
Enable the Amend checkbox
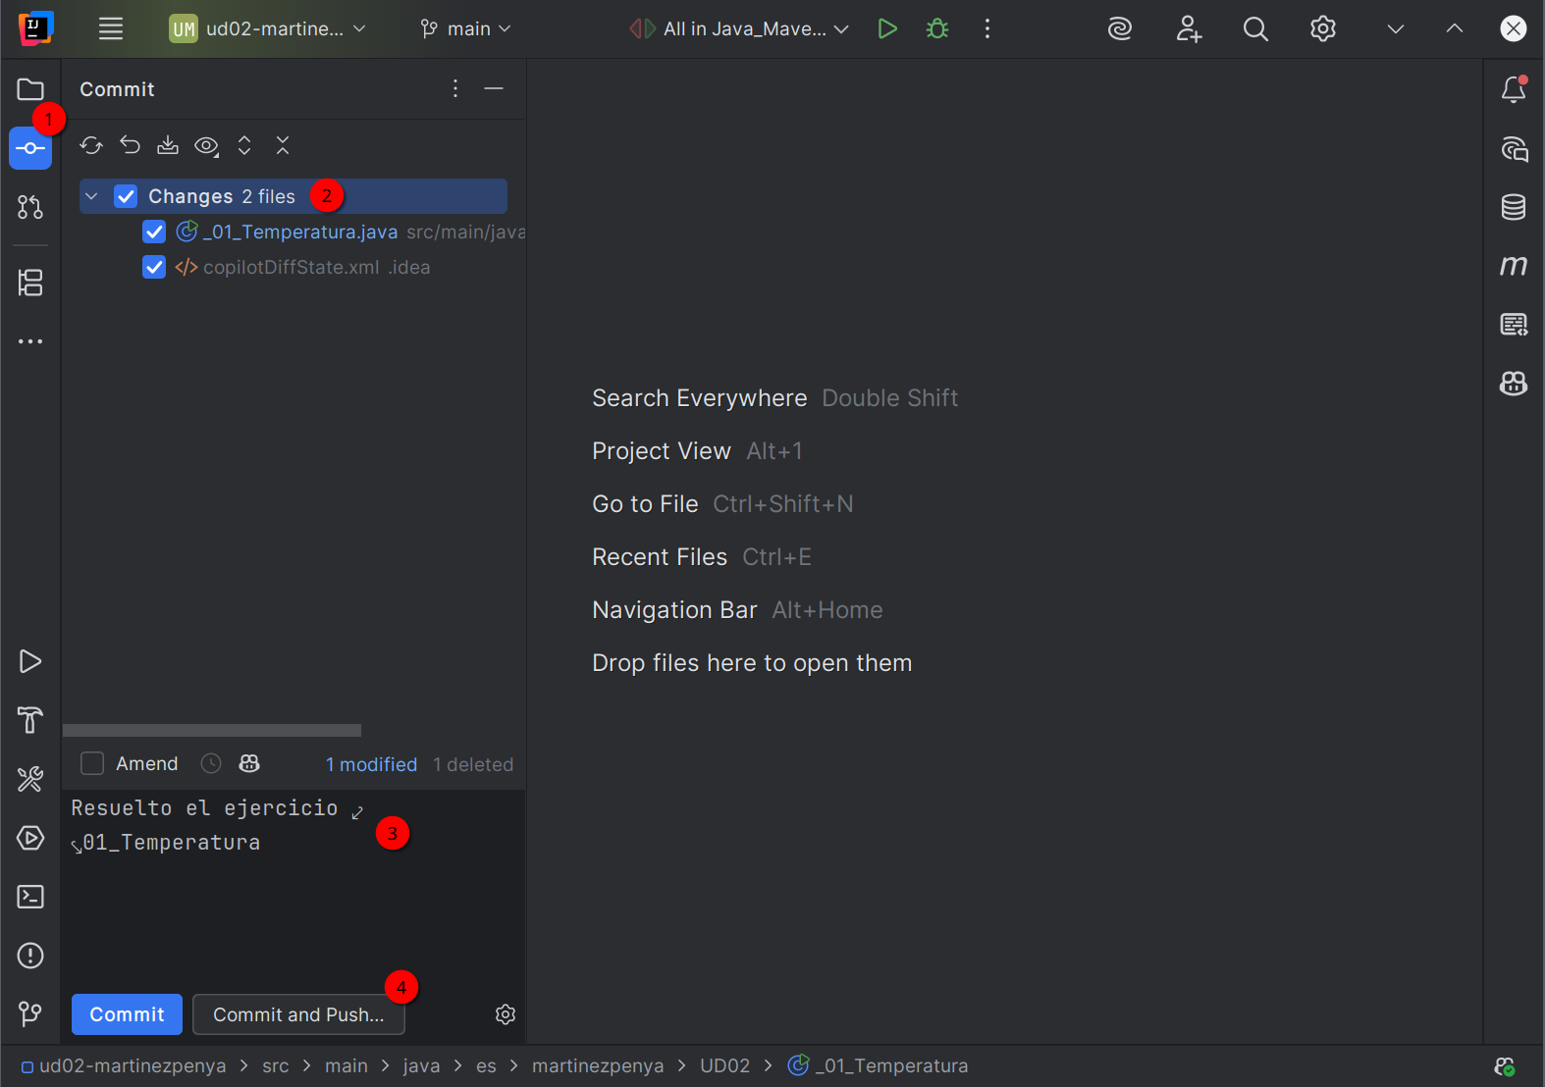[92, 763]
